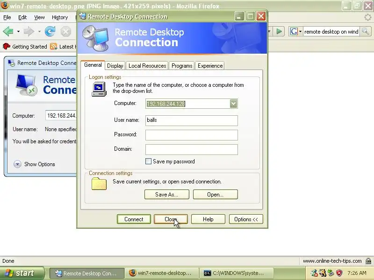The image size is (374, 280).
Task: Click the Open... button
Action: click(216, 195)
